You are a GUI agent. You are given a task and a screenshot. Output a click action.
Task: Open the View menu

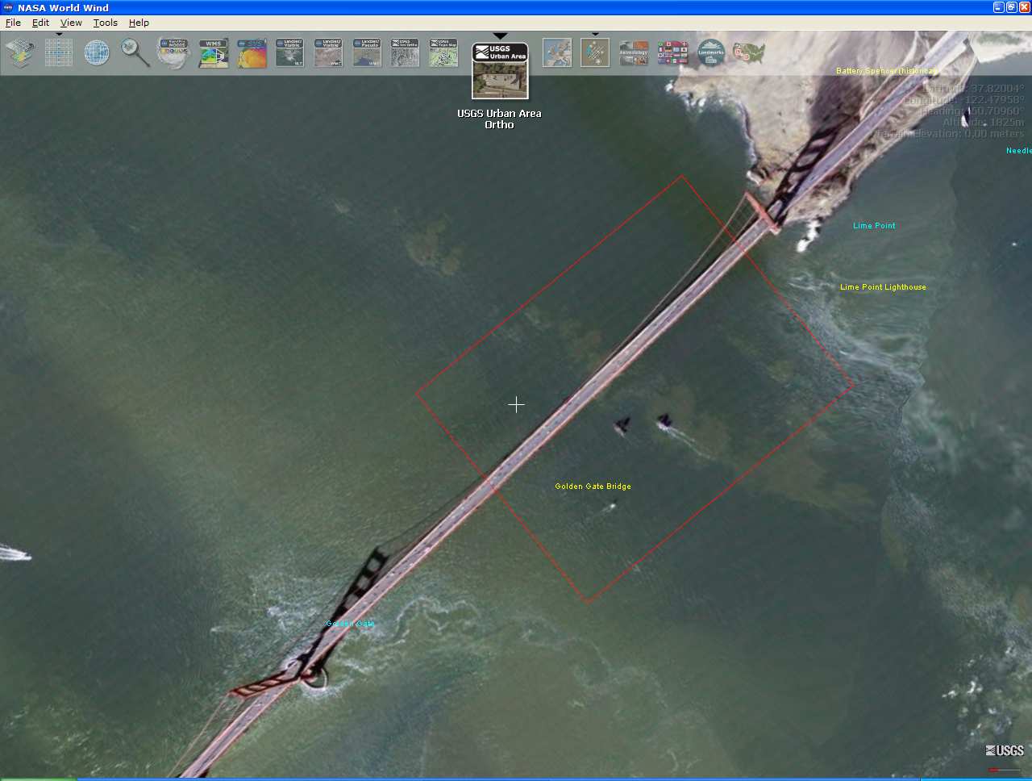point(71,23)
